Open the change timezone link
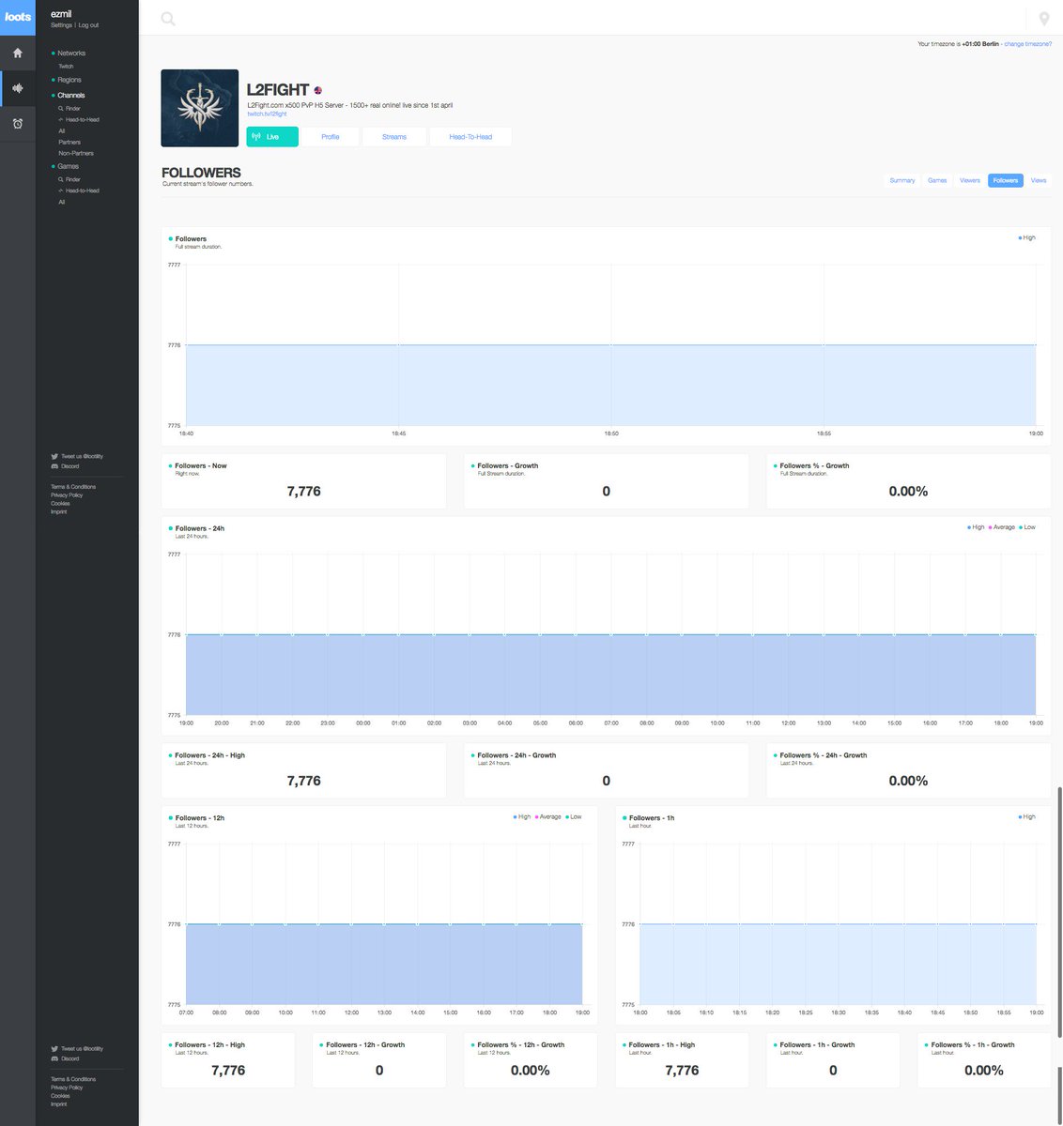This screenshot has width=1063, height=1126. coord(1028,44)
